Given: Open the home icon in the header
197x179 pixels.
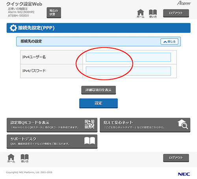Looking at the screenshot, I should pos(140,13).
